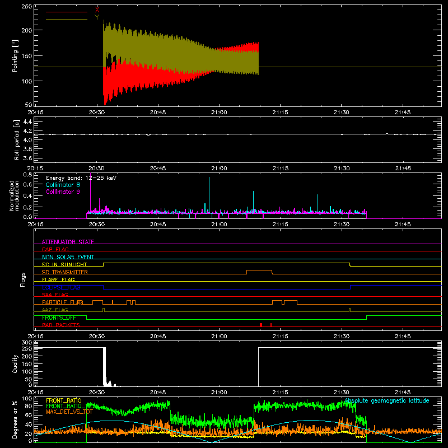
Task: Click the 'Roll period [s]' axis title
Action: coord(17,139)
